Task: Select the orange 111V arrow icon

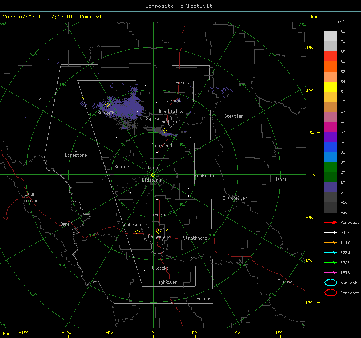Action: coord(331,242)
